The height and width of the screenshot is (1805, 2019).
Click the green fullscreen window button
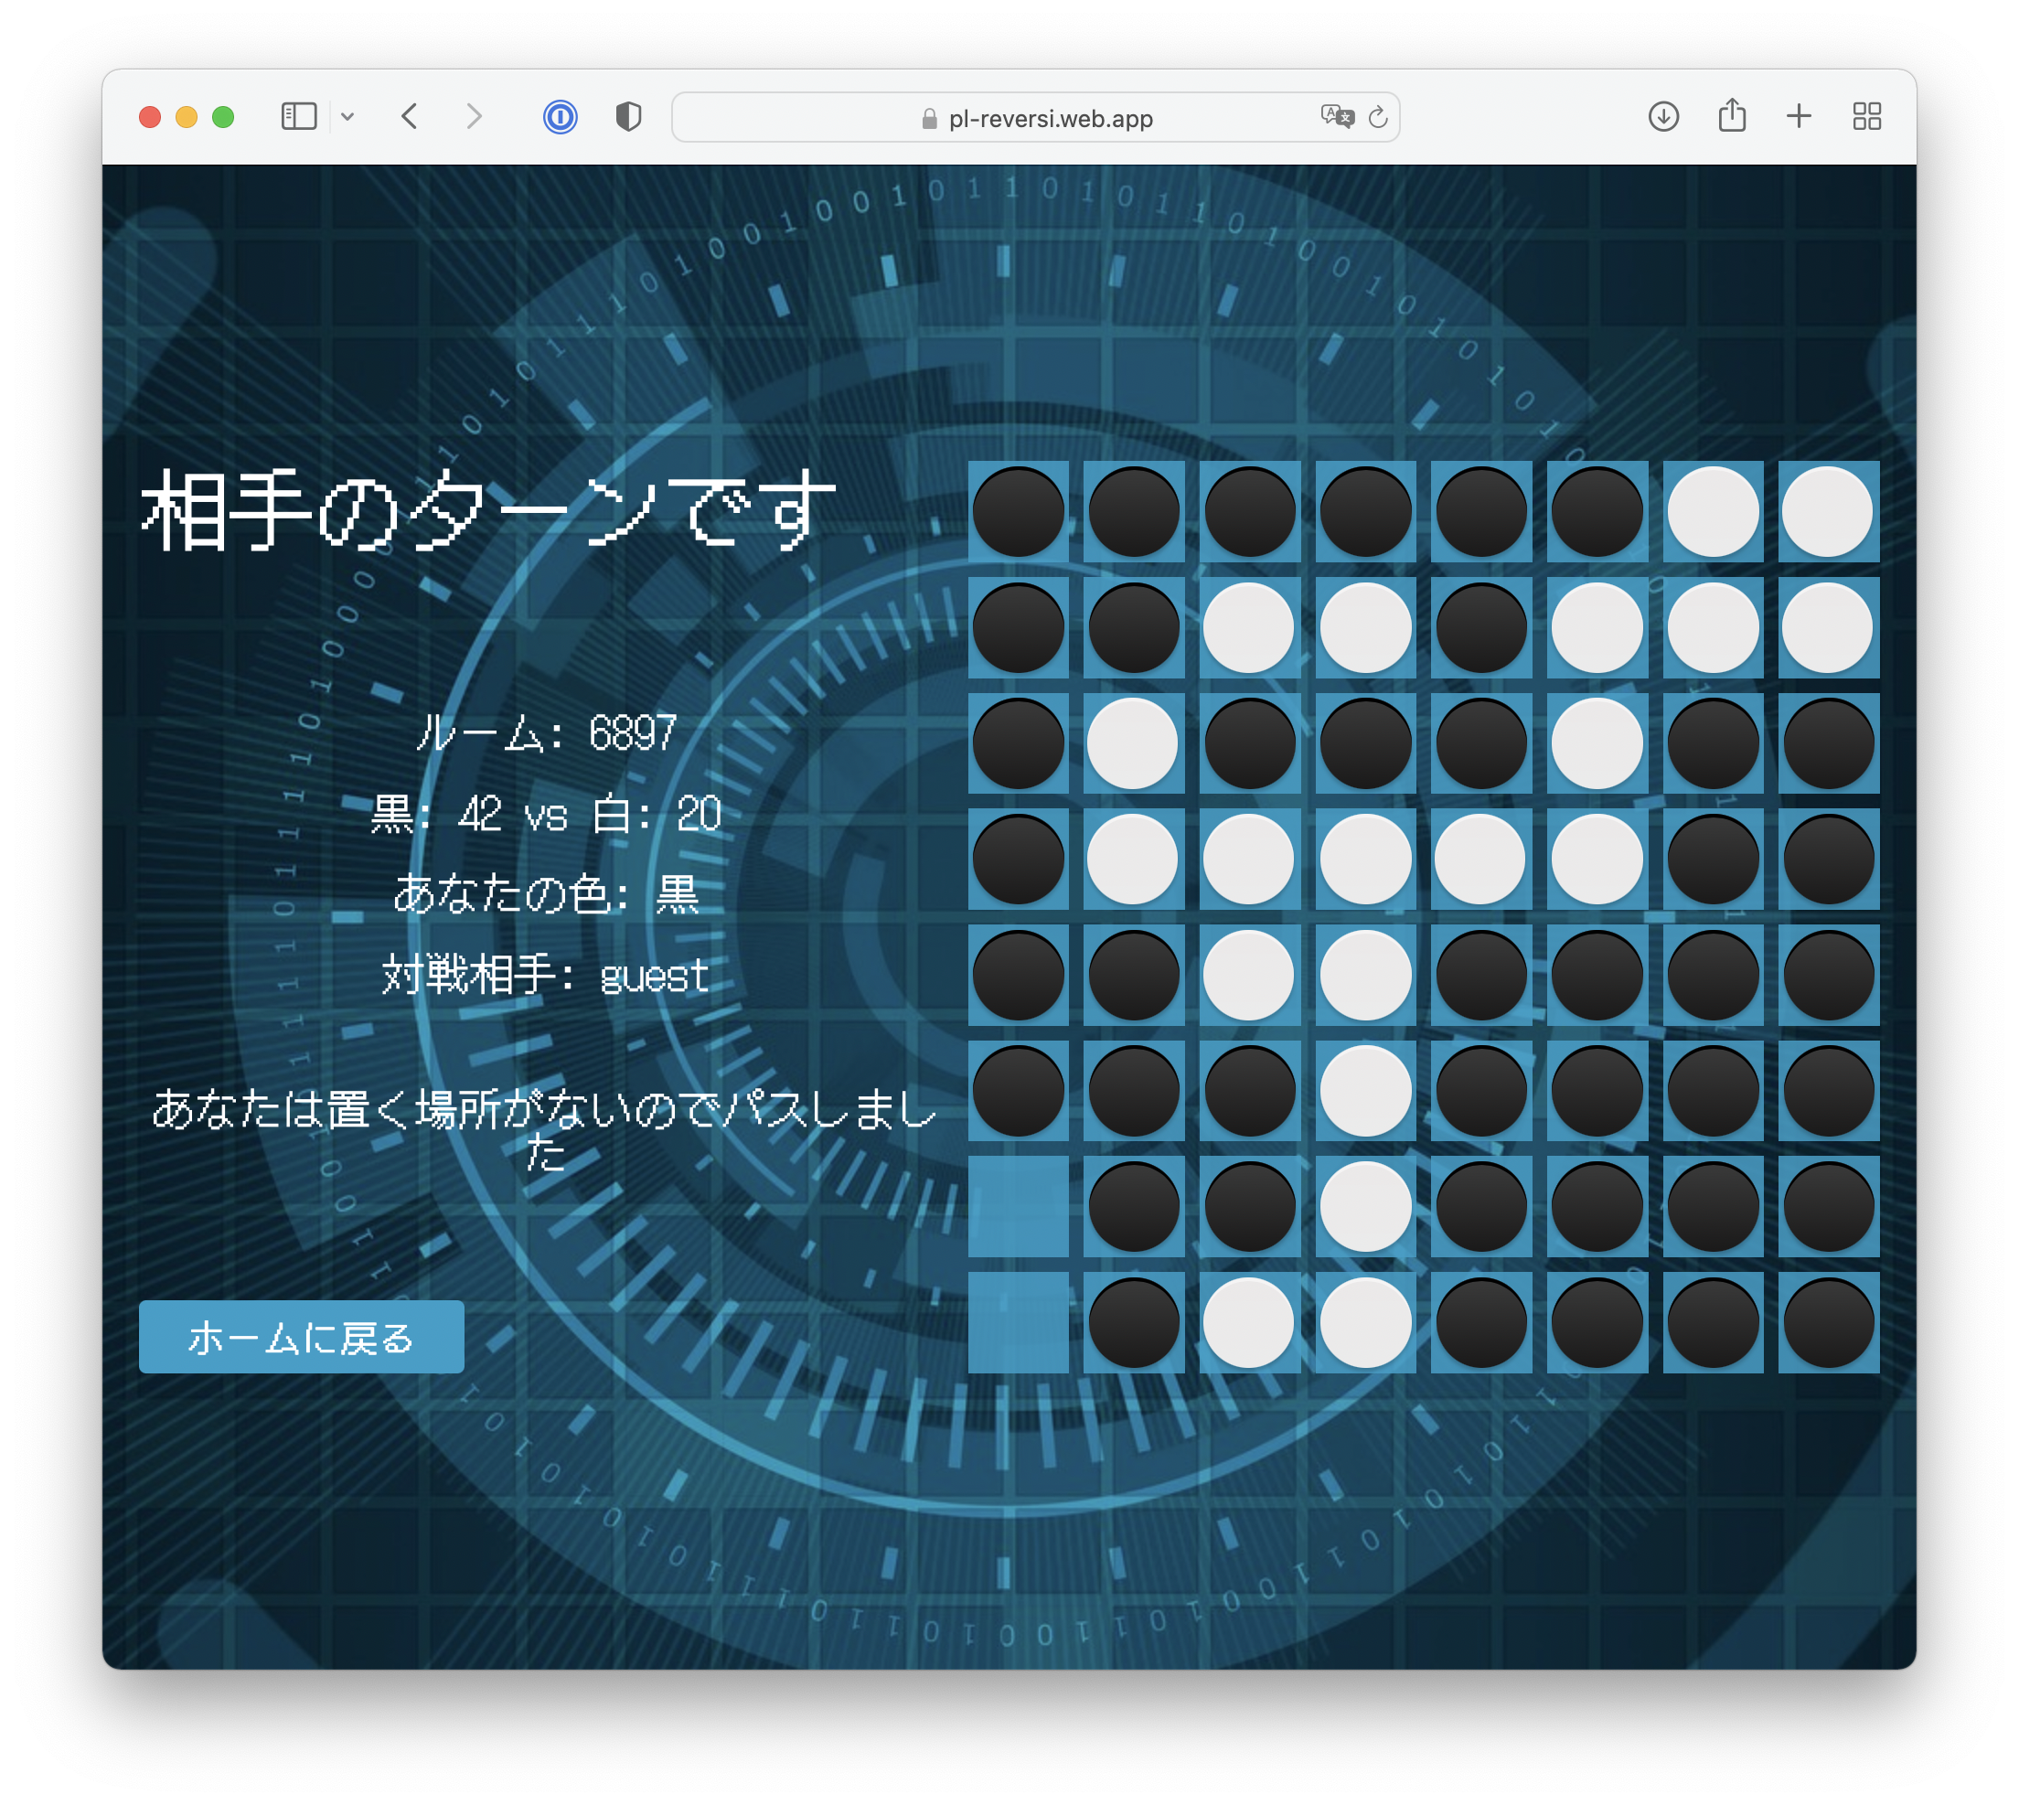pos(223,117)
